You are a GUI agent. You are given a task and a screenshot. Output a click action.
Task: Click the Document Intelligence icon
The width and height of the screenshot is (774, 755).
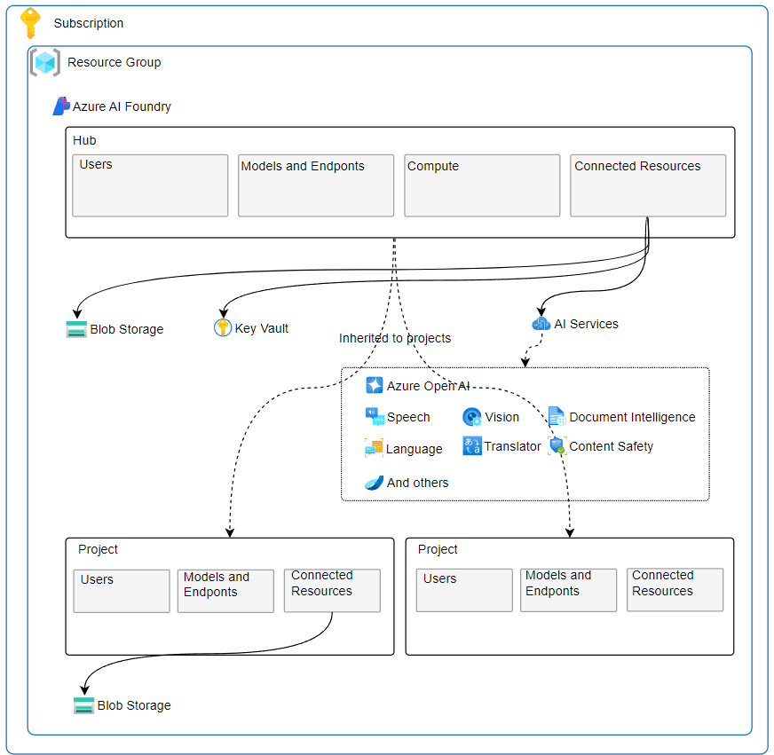[x=557, y=416]
